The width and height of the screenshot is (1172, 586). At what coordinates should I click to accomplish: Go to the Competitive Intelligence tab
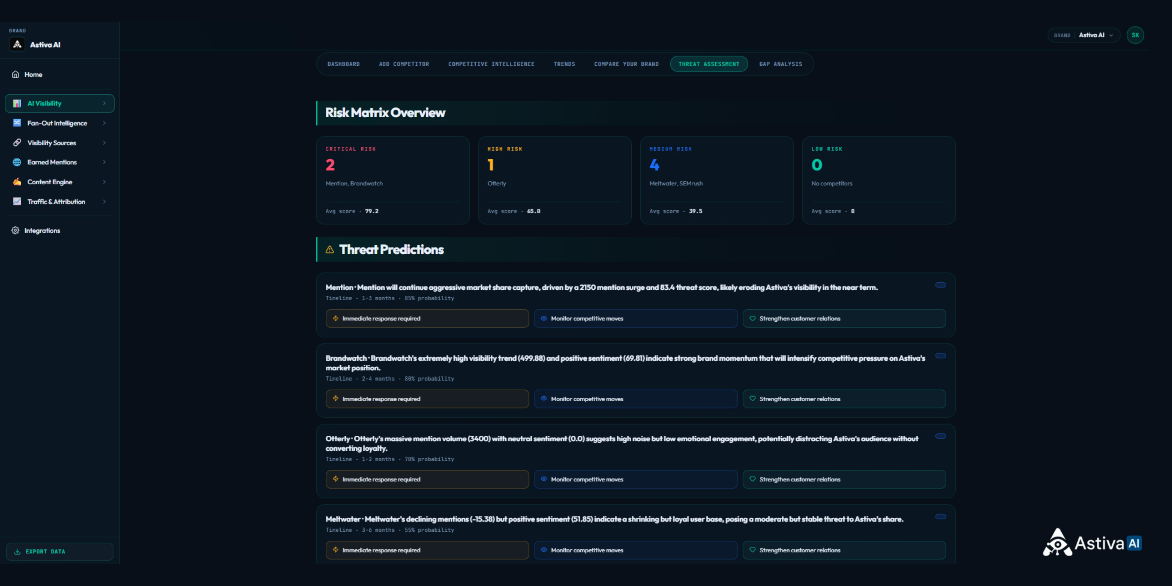(x=491, y=64)
